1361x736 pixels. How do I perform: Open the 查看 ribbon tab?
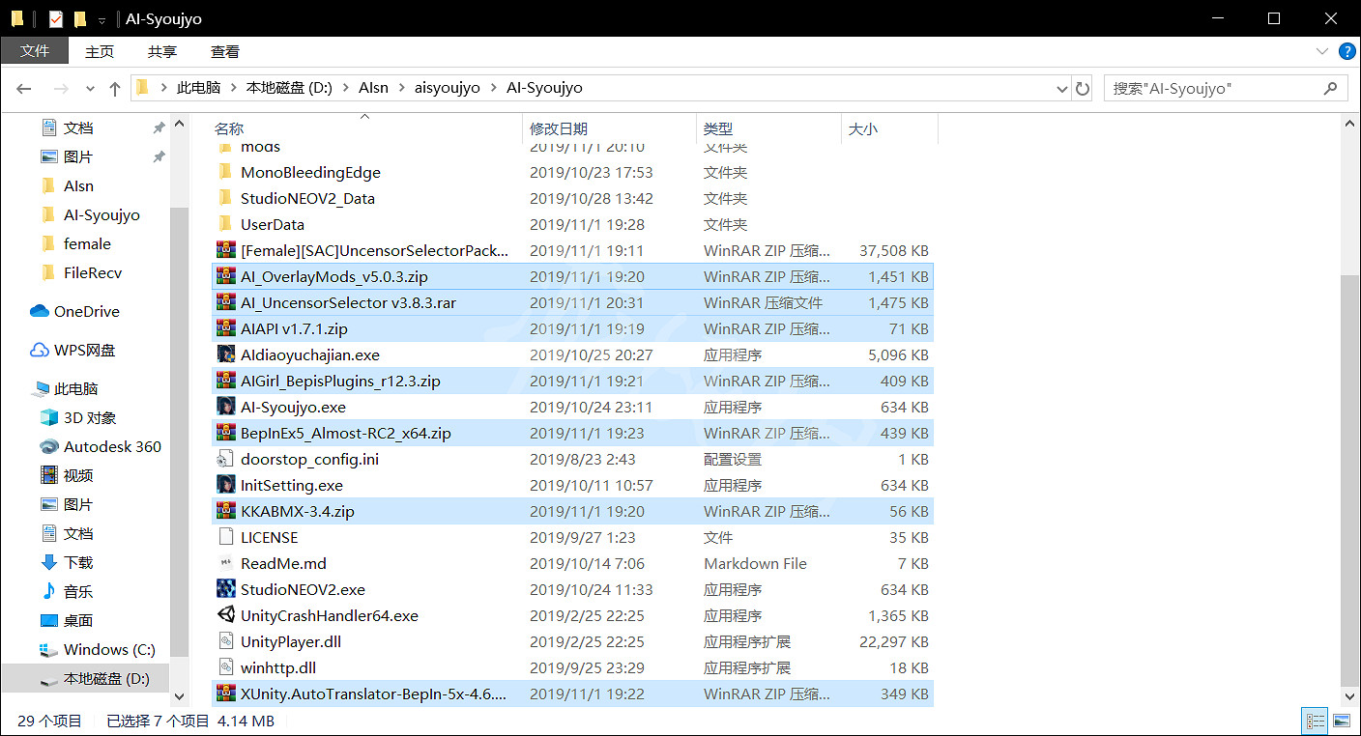pos(224,51)
